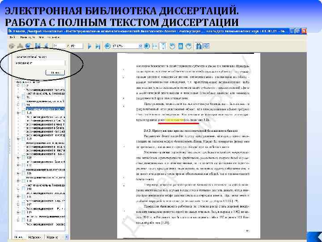Go to the next page
This screenshot has height=242, width=322.
click(89, 46)
